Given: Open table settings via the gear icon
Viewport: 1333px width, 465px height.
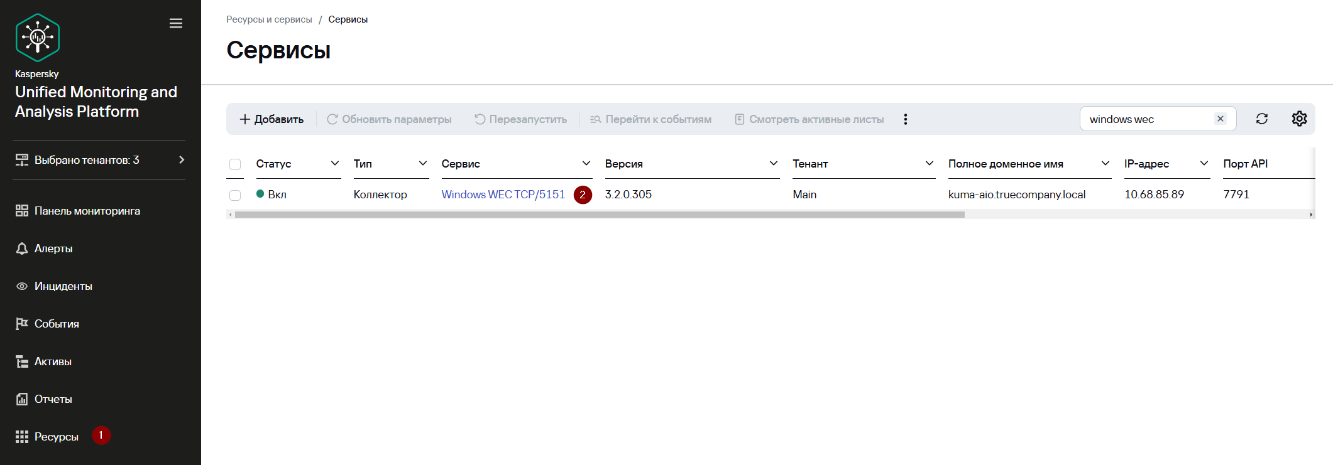Looking at the screenshot, I should pyautogui.click(x=1300, y=119).
